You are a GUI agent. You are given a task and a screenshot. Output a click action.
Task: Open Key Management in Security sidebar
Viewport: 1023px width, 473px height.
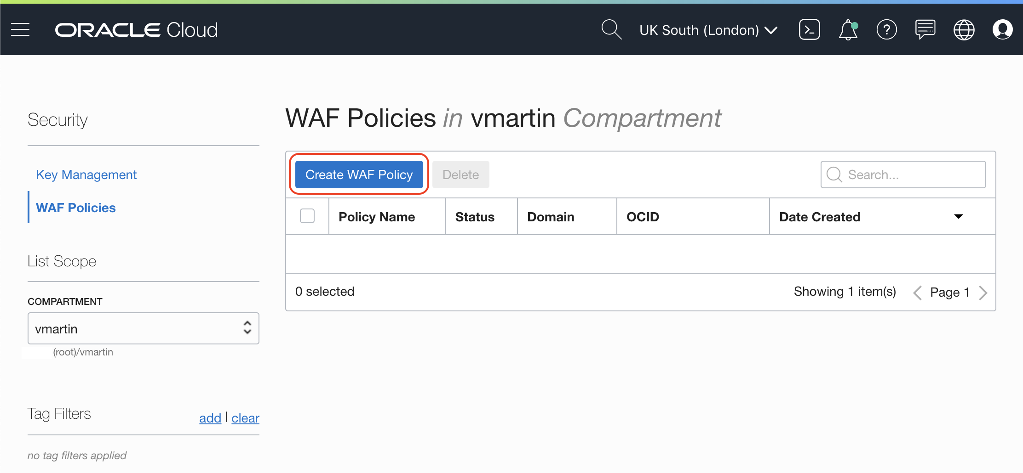86,175
